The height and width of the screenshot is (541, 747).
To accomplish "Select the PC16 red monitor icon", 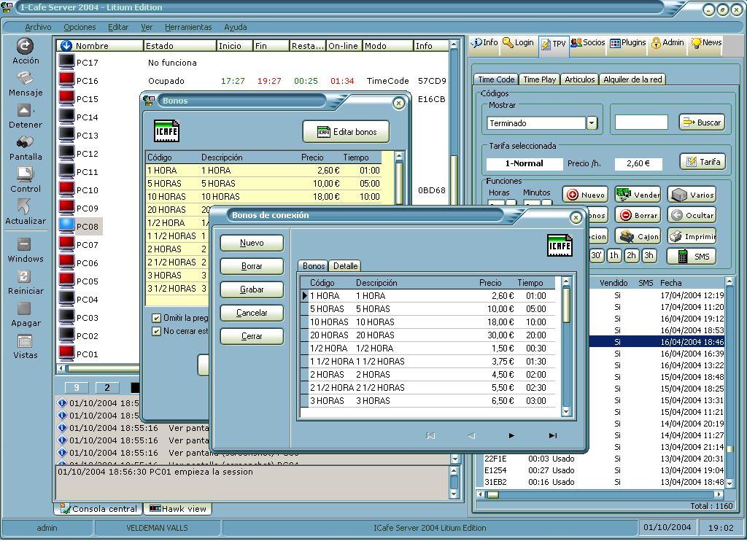I will click(x=66, y=79).
